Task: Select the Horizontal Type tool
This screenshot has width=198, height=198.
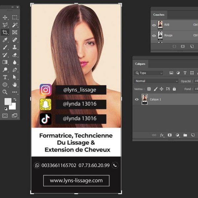Action: (5, 77)
